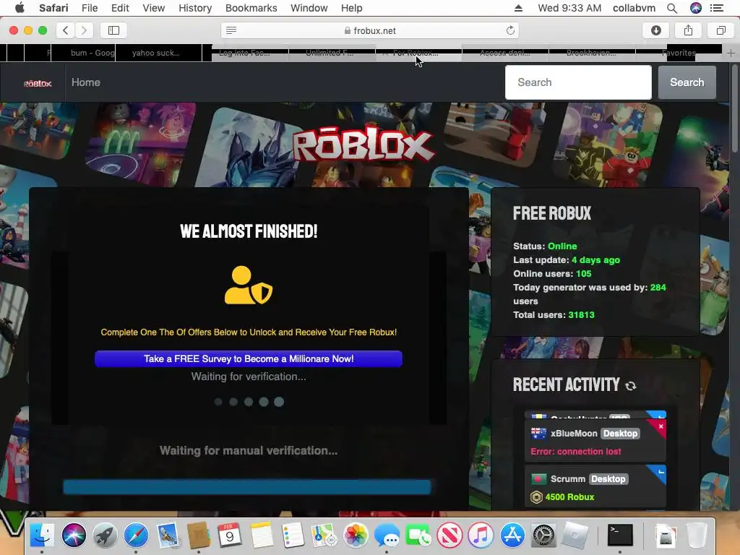The height and width of the screenshot is (555, 740).
Task: Open Launchpad from the Dock
Action: 105,535
